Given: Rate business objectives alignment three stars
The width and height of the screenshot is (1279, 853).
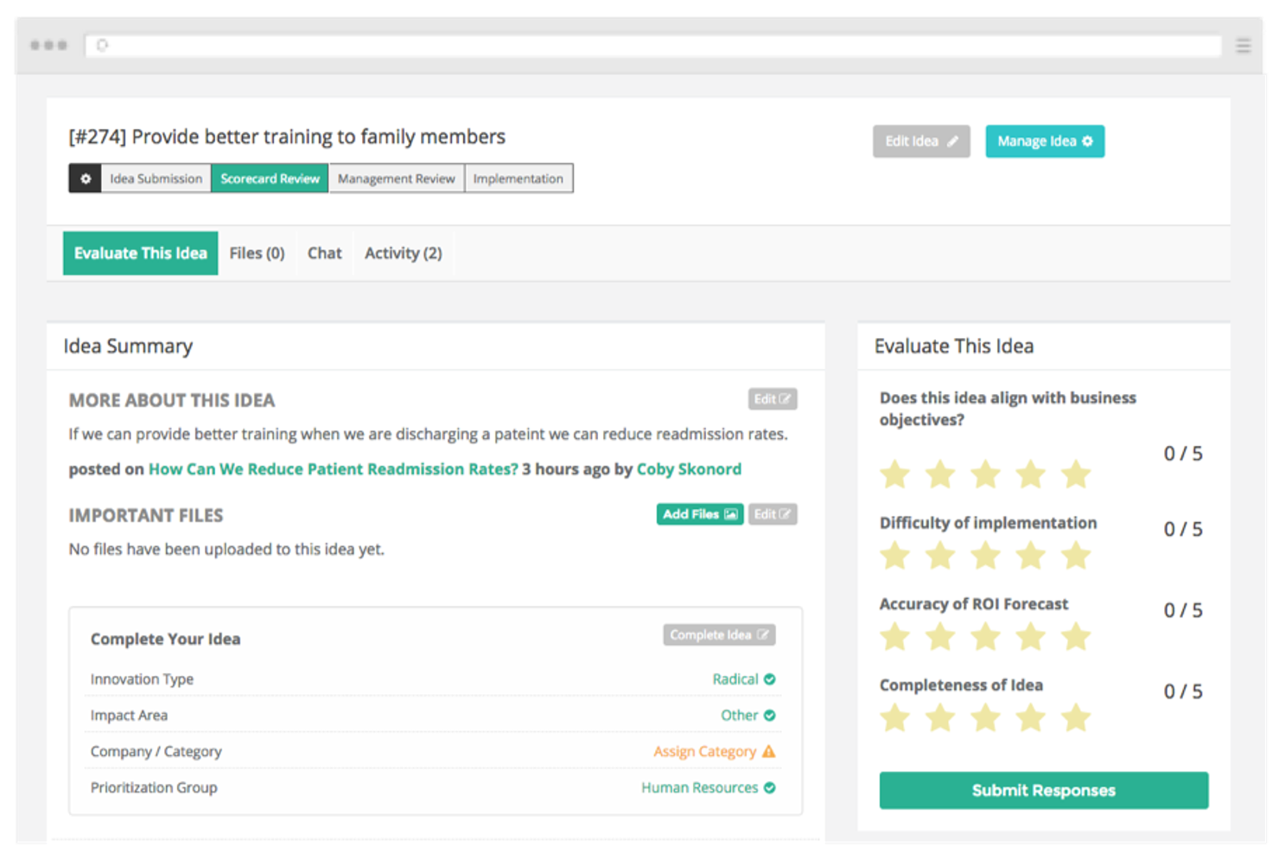Looking at the screenshot, I should click(985, 474).
